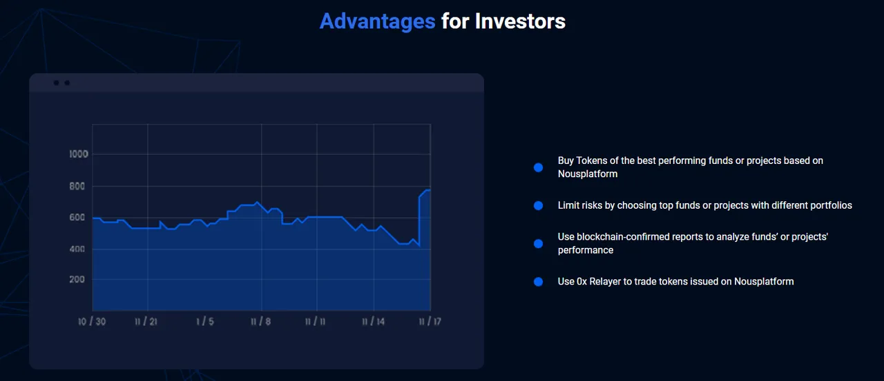Click the Advantages for Investors heading

click(x=443, y=21)
